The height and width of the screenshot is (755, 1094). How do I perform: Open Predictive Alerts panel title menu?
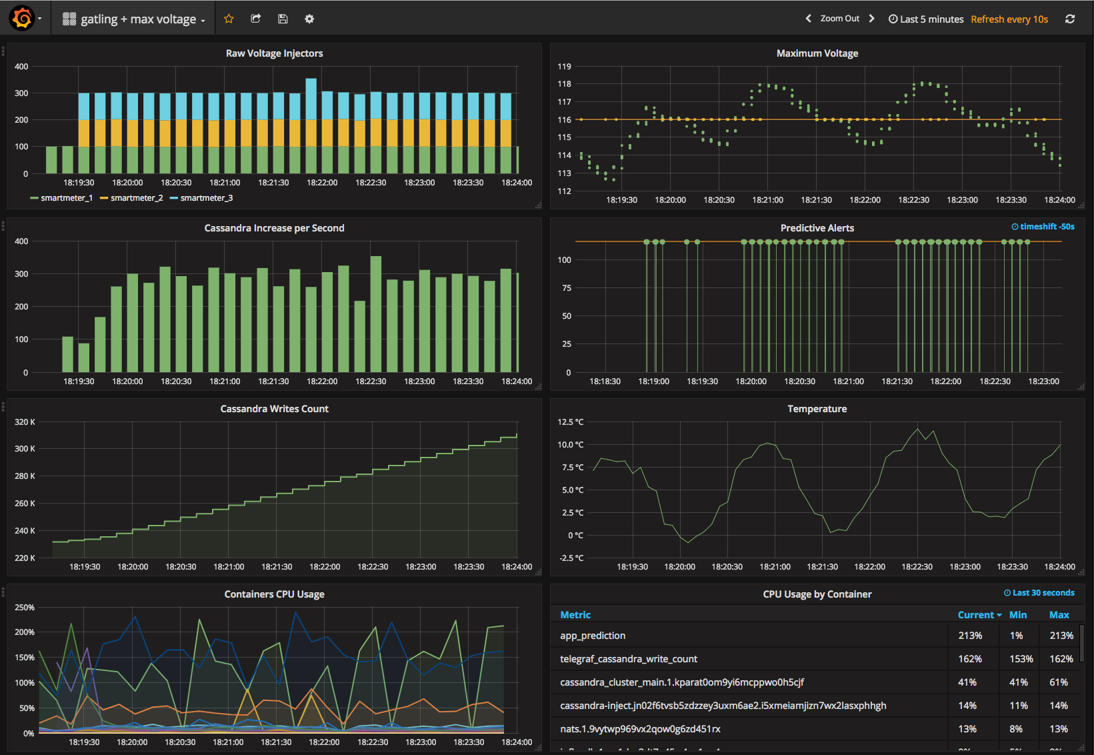[x=817, y=228]
